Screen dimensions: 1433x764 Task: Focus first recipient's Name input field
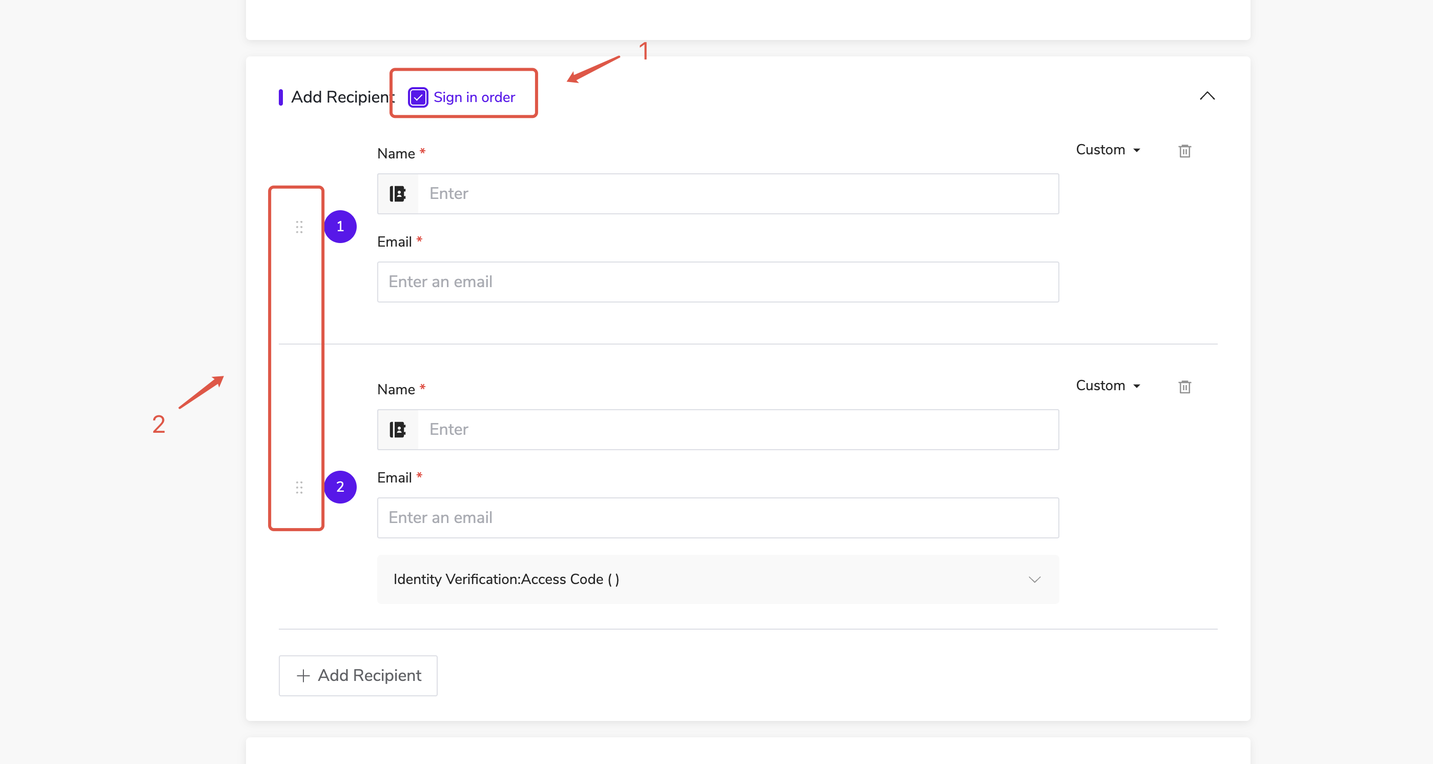(737, 194)
